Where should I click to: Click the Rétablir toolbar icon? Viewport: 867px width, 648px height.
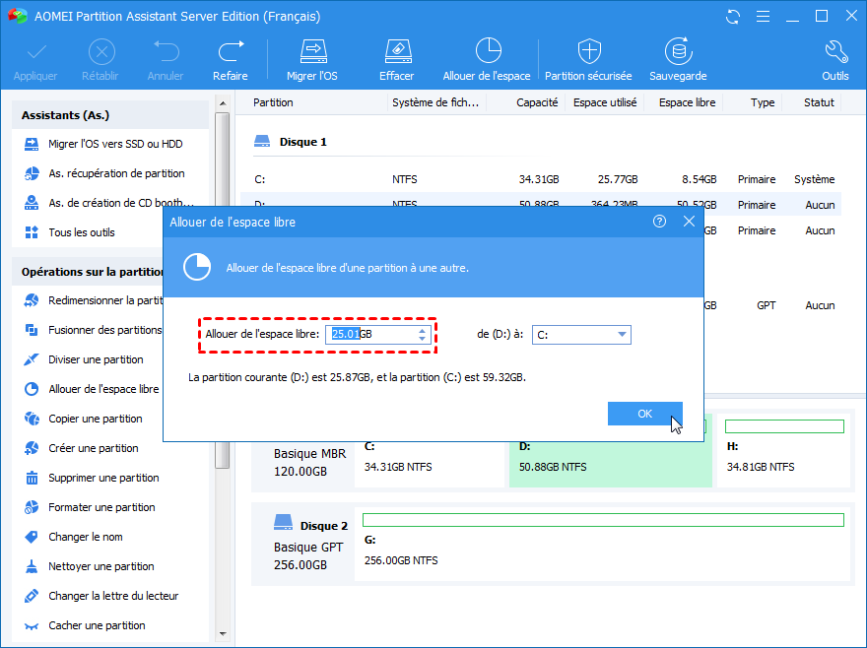coord(101,53)
